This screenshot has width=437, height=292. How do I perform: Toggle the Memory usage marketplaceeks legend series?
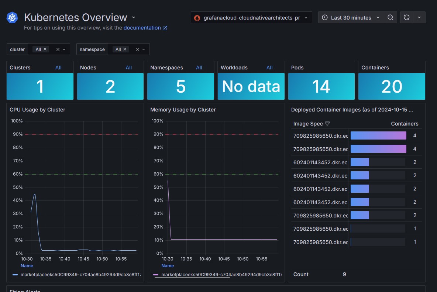tap(221, 275)
